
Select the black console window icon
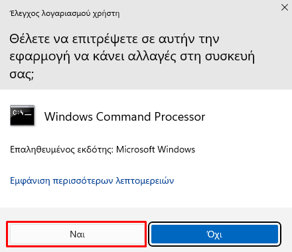point(22,115)
